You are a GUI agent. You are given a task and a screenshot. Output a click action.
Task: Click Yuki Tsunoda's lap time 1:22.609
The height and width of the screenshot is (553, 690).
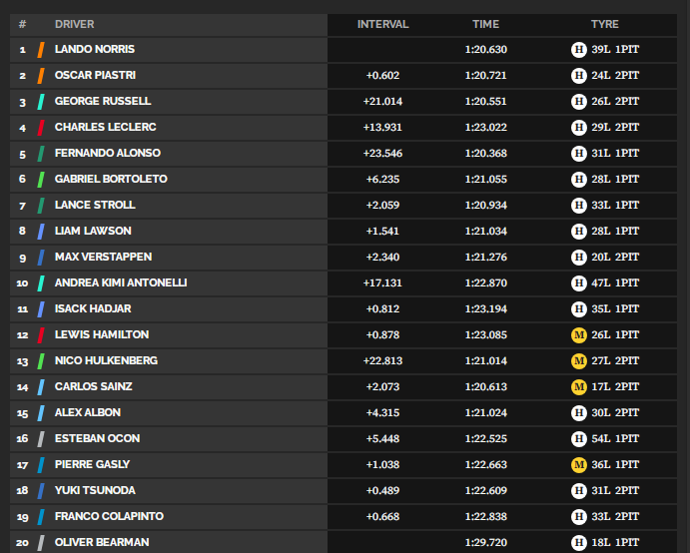click(485, 490)
